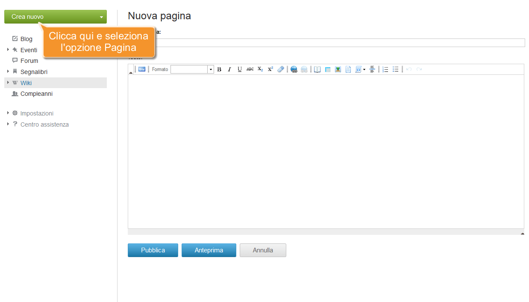Click the Wiki source mode icon in toolbar
The width and height of the screenshot is (529, 302).
pos(142,69)
